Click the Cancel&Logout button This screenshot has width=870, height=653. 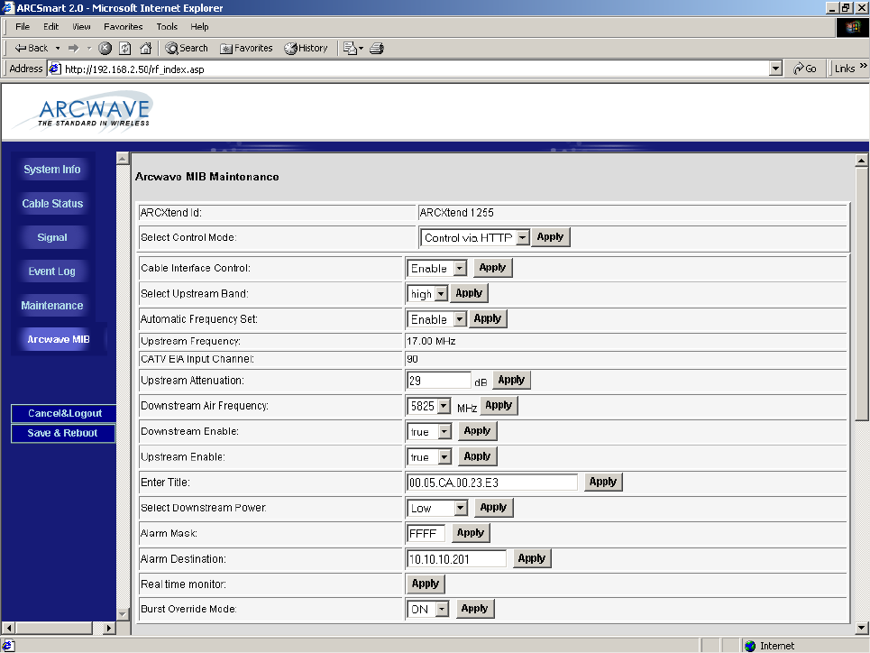click(64, 413)
